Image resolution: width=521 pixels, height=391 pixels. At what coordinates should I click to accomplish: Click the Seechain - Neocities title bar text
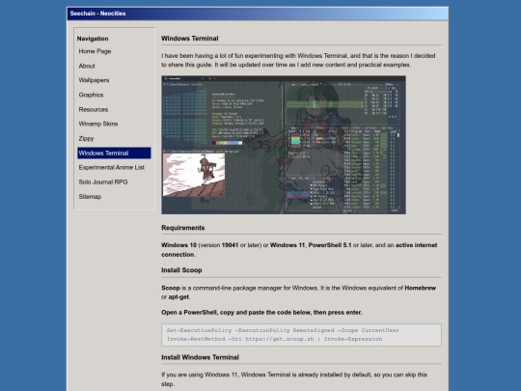point(97,14)
